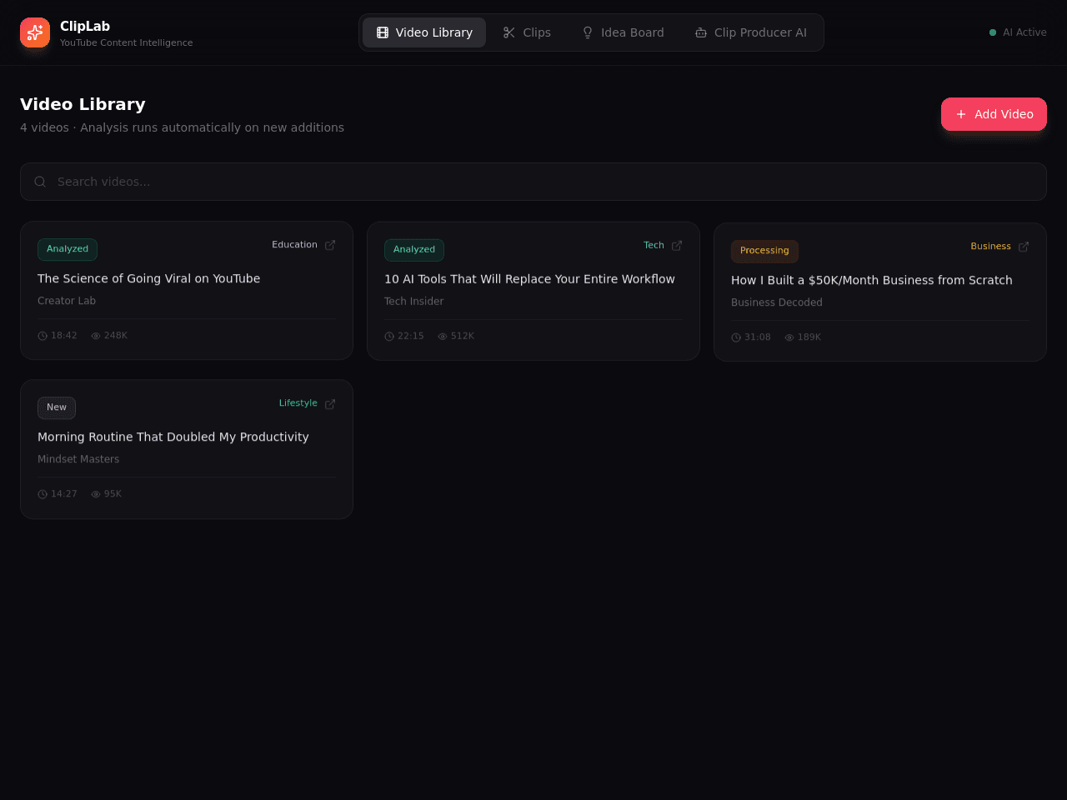Open external link icon on Lifestyle video card

(330, 404)
